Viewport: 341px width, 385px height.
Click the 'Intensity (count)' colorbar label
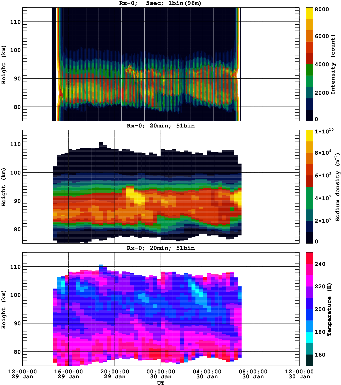pos(333,64)
